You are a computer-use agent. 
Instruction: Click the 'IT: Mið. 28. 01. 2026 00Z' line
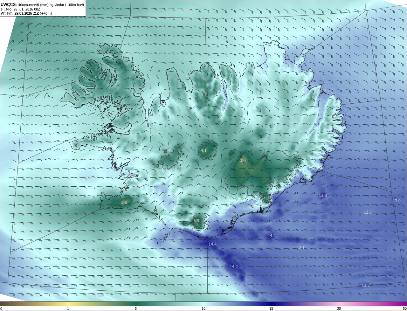click(21, 9)
